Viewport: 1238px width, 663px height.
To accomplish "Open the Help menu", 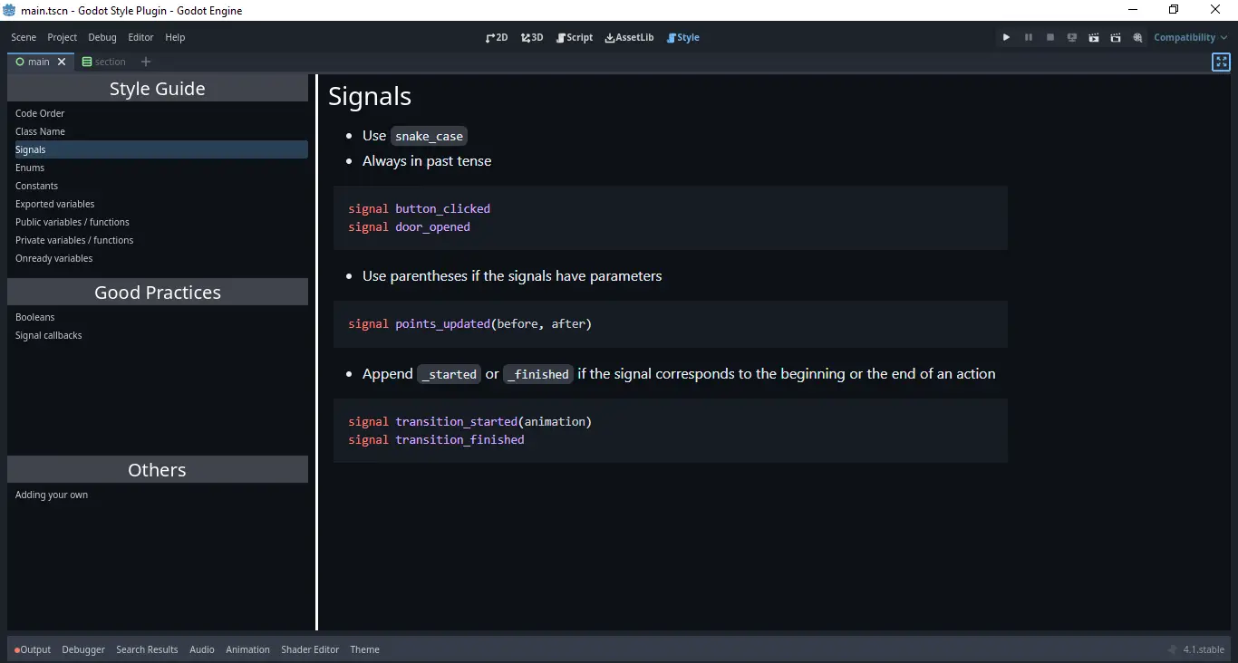I will 175,37.
